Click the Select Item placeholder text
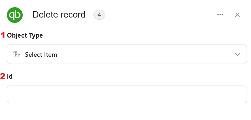251x120 pixels. click(41, 55)
